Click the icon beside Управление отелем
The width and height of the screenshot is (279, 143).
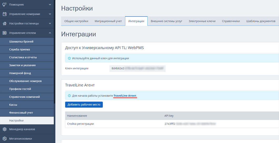[x=5, y=33]
